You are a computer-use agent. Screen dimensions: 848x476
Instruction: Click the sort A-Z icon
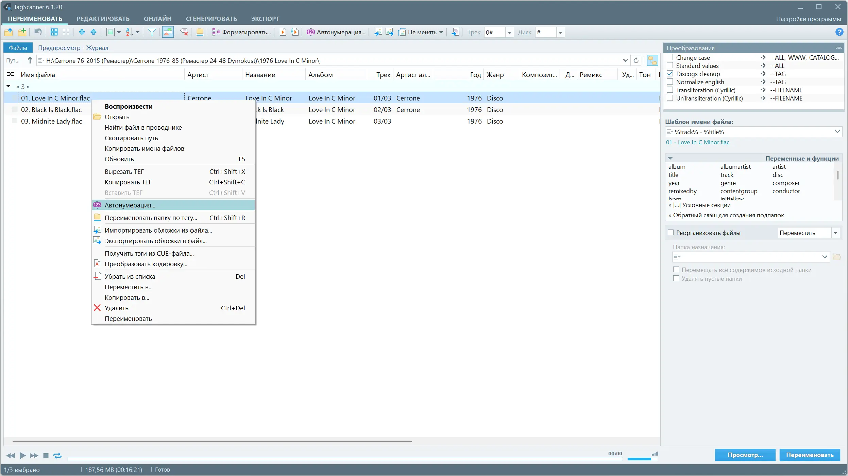(x=129, y=32)
